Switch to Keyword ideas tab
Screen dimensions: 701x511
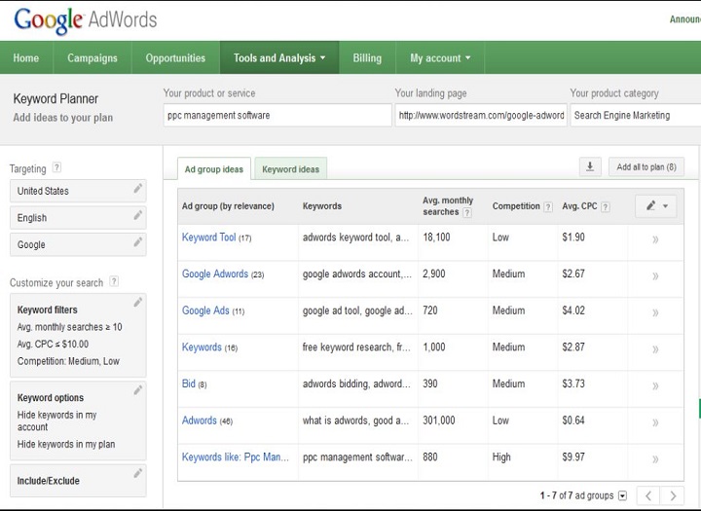[x=290, y=169]
